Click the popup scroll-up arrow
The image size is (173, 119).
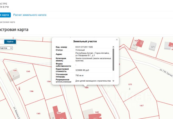pos(113,47)
